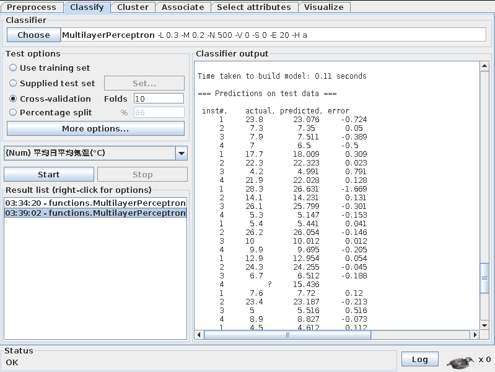The image size is (495, 372).
Task: Go to the Select attributes tab
Action: (x=253, y=7)
